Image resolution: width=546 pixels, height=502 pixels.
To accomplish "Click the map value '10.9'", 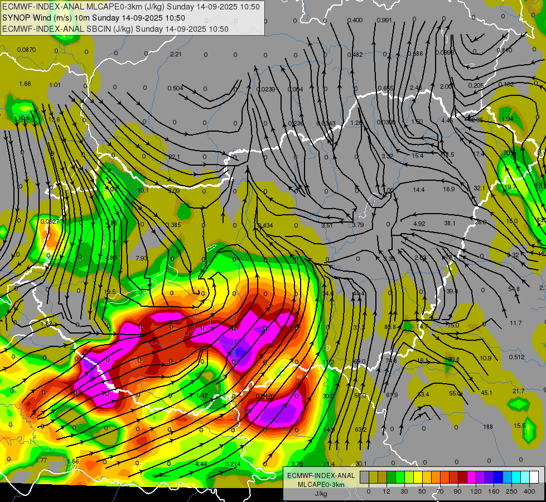I will click(x=485, y=358).
